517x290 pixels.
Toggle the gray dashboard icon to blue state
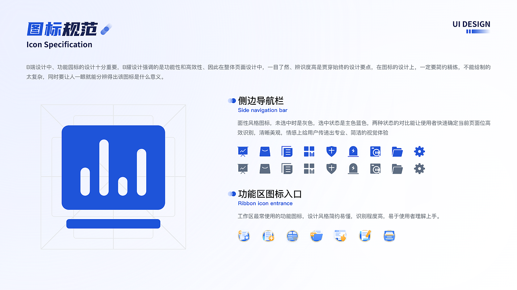click(243, 168)
